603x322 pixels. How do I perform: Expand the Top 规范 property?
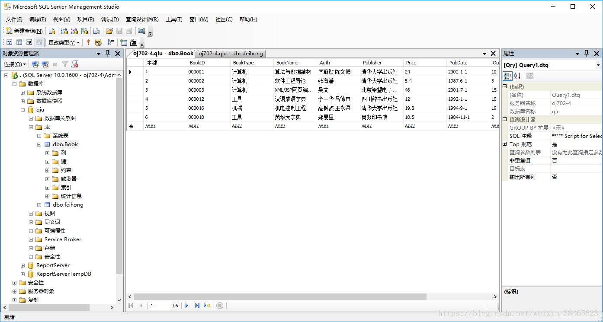pyautogui.click(x=504, y=144)
